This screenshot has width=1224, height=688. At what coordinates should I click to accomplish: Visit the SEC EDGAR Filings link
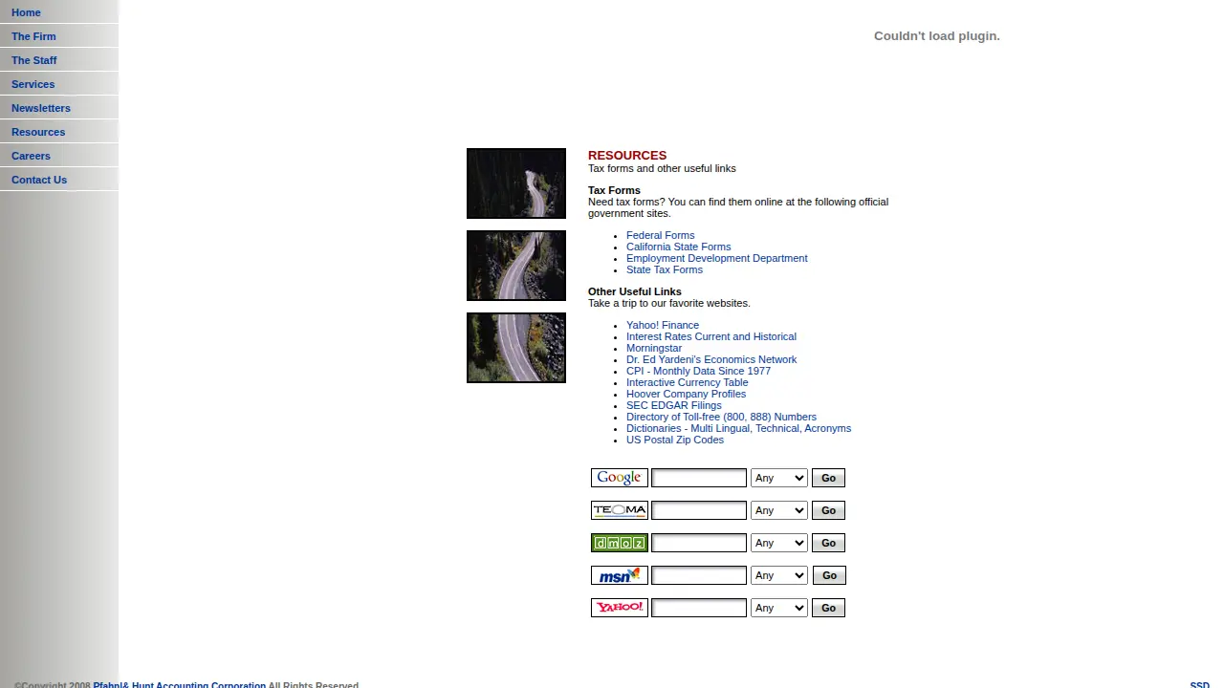[674, 405]
